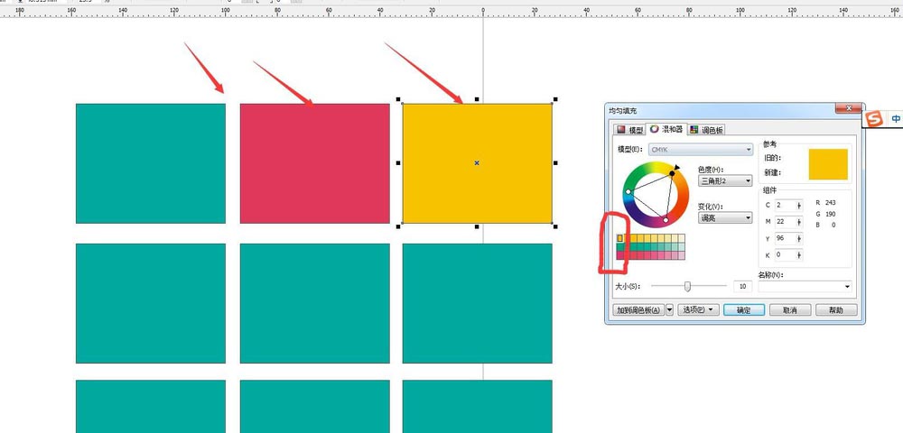Click the center X marker of yellow rectangle

[477, 163]
